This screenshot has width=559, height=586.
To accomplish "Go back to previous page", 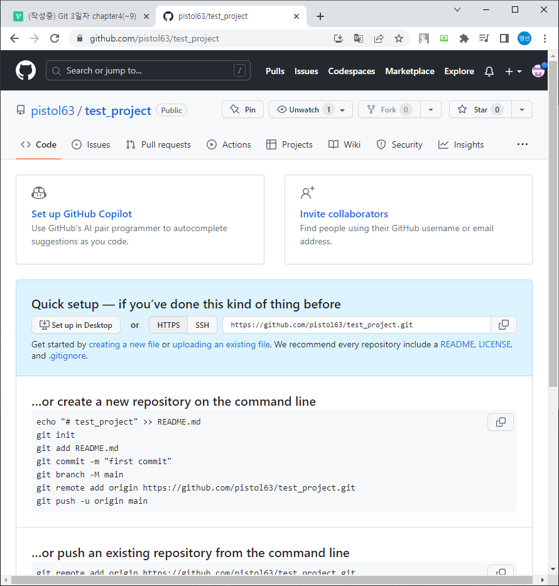I will [14, 38].
